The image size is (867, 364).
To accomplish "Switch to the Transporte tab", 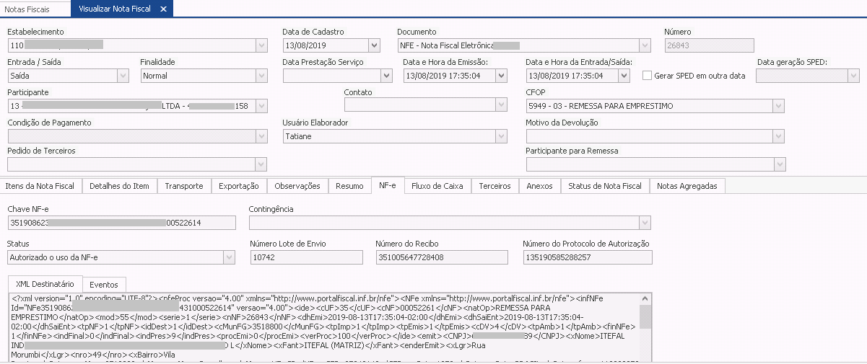I will [183, 186].
